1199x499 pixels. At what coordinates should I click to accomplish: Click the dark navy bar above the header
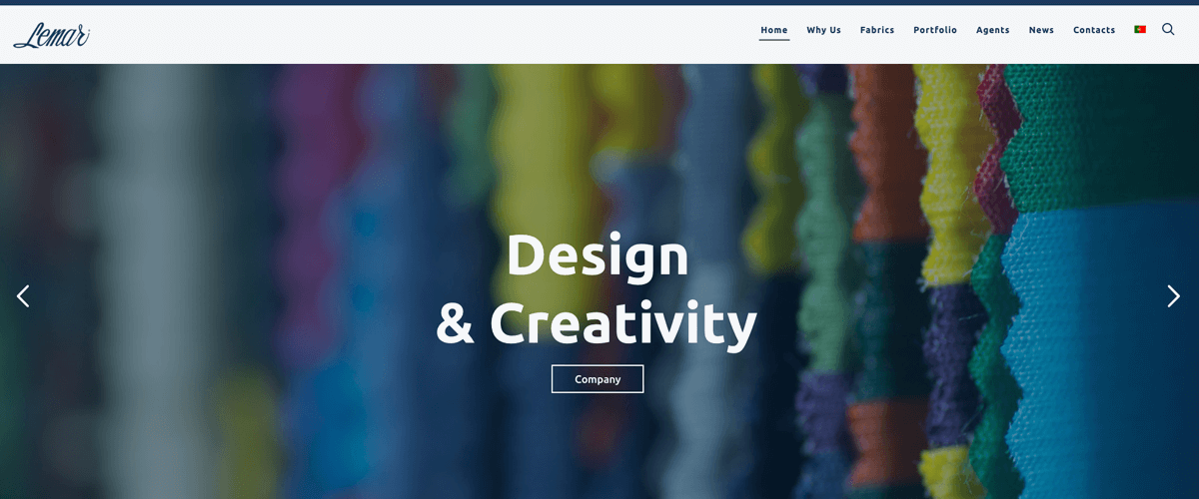(599, 2)
